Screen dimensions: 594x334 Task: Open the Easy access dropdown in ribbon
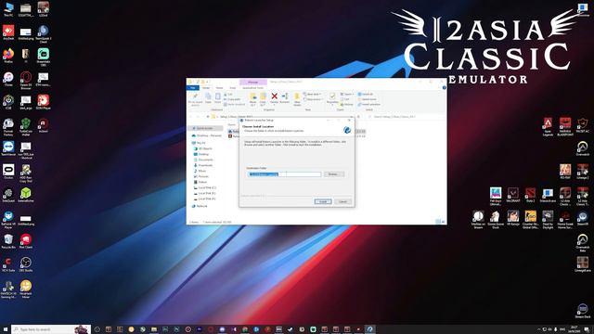click(314, 99)
